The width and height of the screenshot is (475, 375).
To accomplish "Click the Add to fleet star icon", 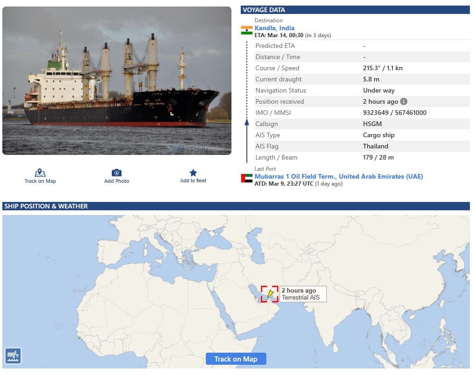I will [x=193, y=173].
